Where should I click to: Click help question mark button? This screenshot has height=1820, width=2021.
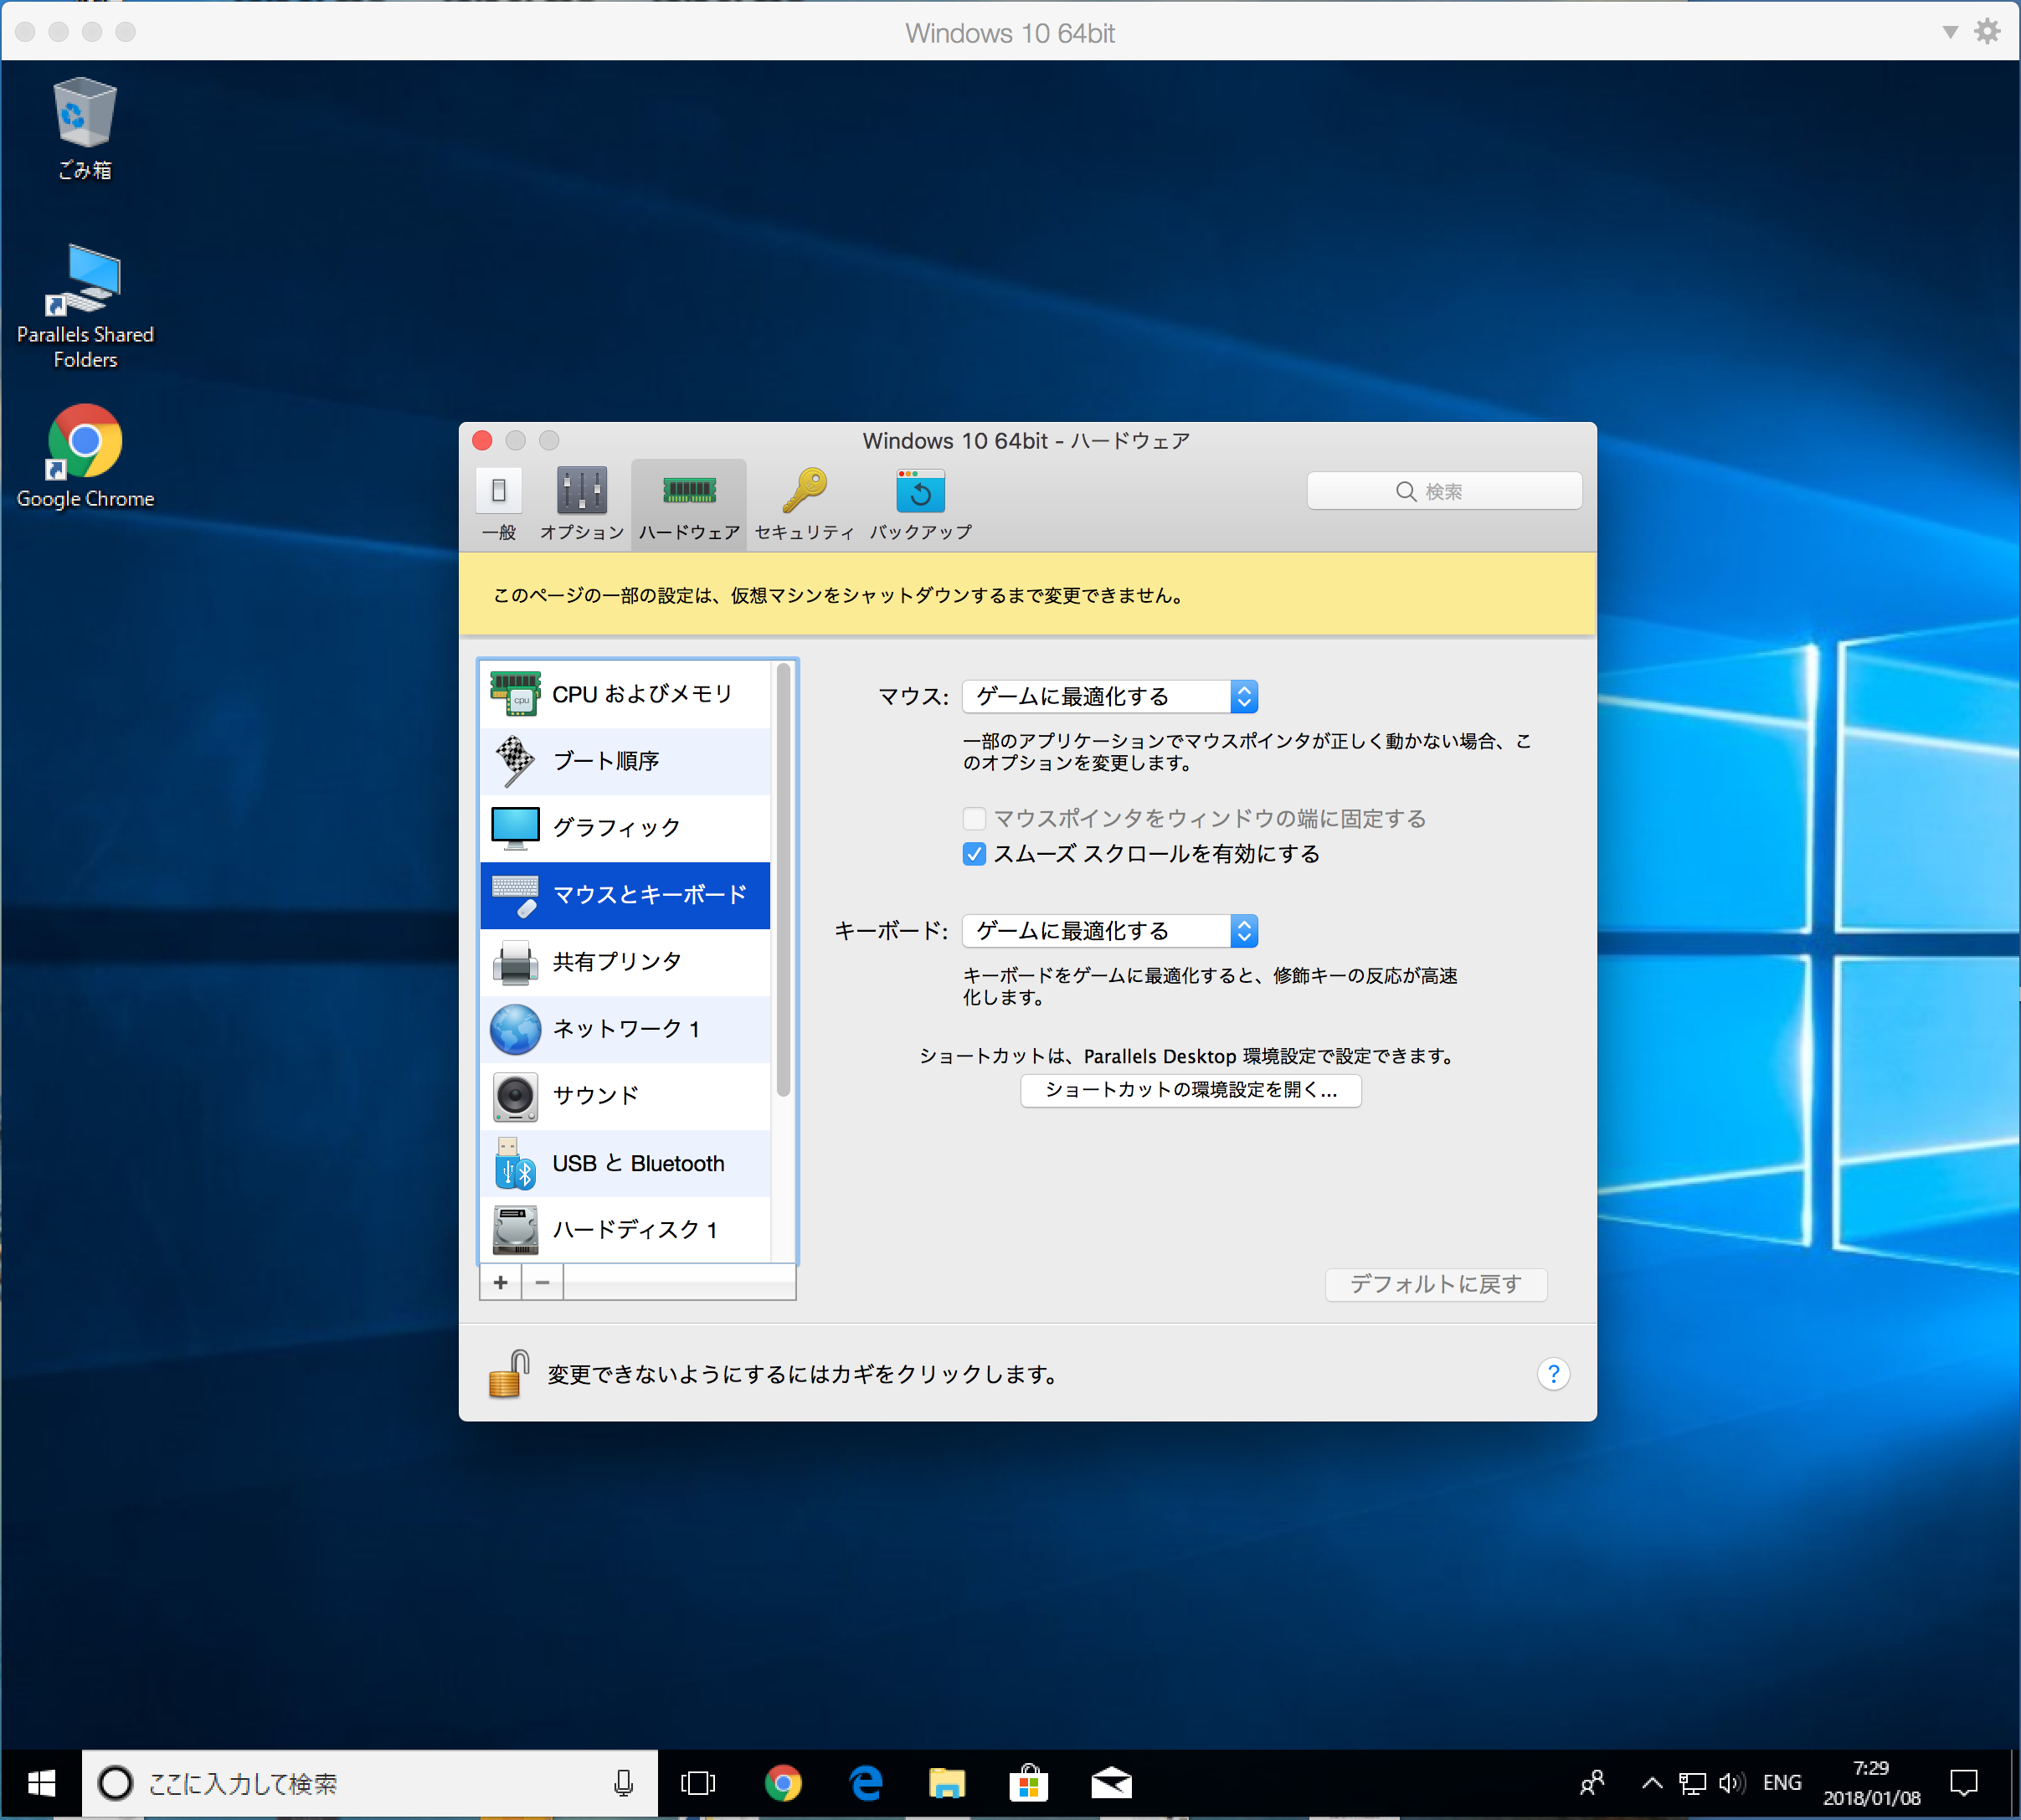click(1554, 1374)
